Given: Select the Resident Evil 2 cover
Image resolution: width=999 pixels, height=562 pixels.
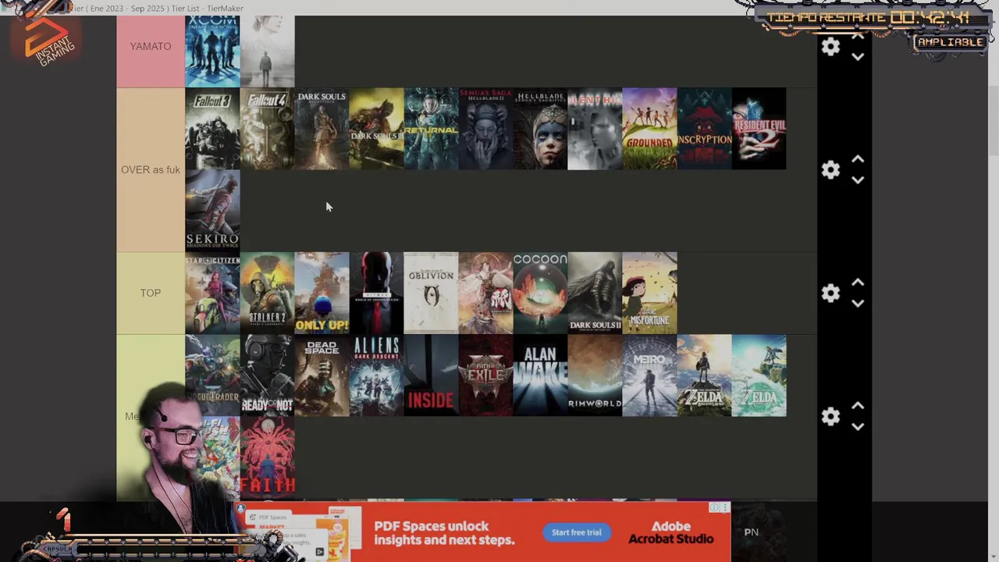Looking at the screenshot, I should point(759,129).
